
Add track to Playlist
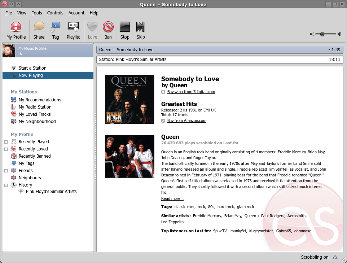(x=73, y=31)
